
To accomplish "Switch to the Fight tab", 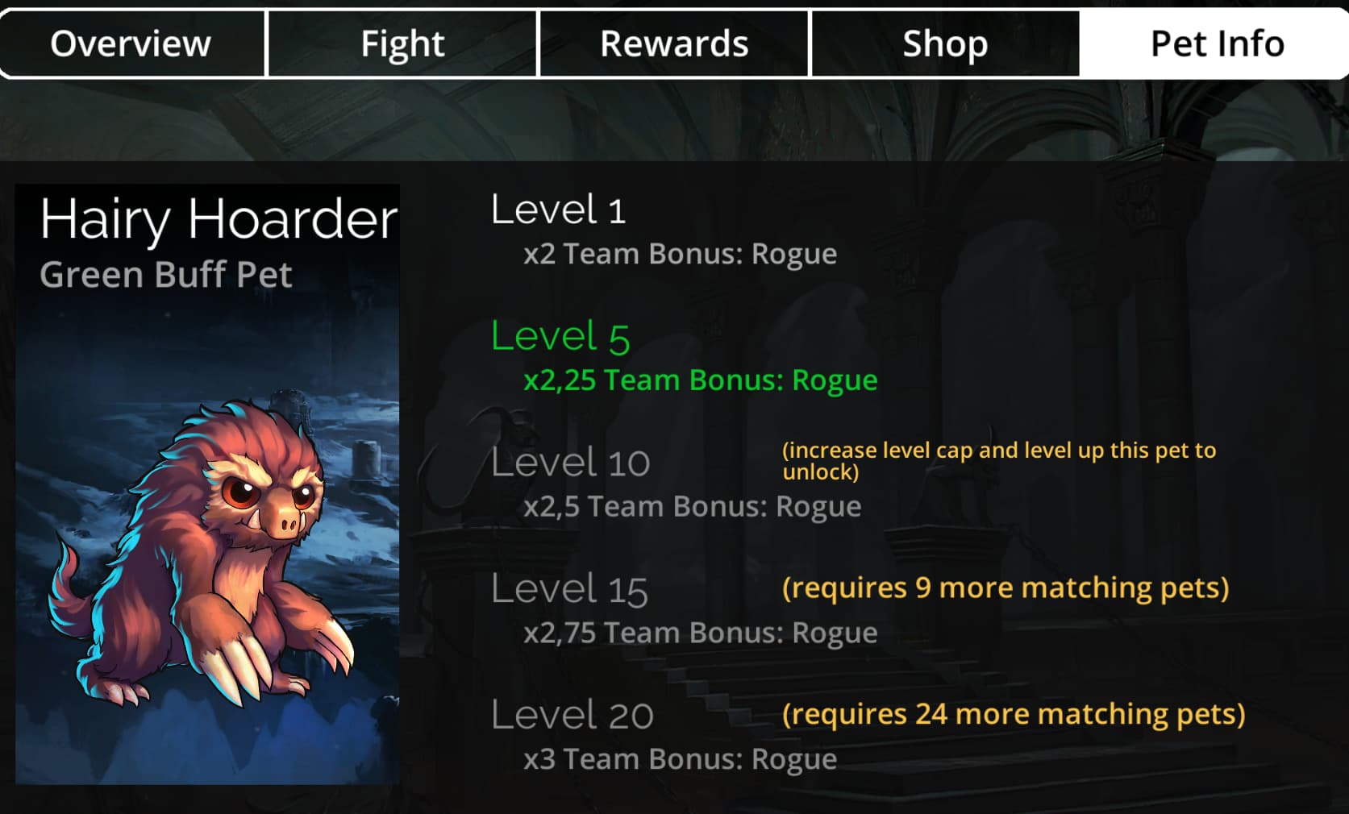I will point(402,44).
